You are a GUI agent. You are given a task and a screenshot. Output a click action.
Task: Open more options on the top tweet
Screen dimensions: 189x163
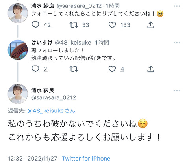tap(177, 6)
